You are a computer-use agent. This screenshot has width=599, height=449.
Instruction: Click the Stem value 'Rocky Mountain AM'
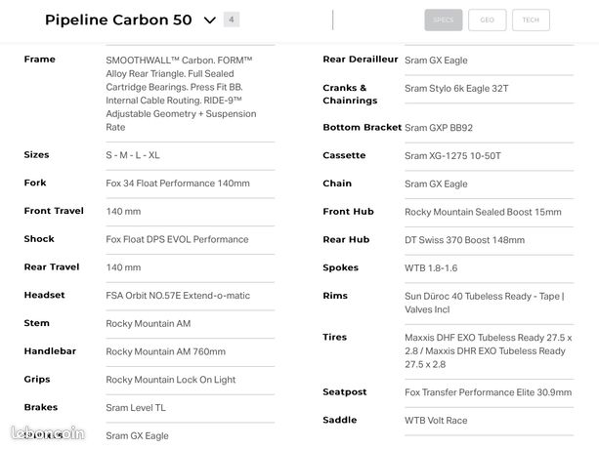click(149, 324)
